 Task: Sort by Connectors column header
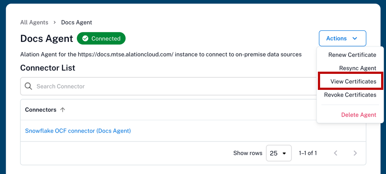(41, 110)
